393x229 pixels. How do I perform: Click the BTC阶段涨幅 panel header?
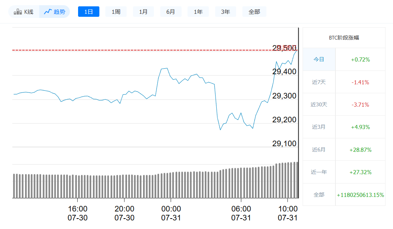pos(344,38)
